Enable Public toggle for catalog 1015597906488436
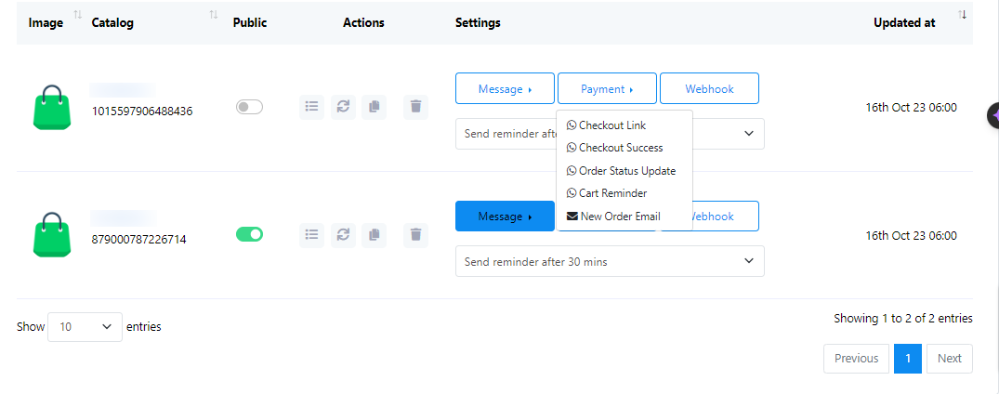 tap(249, 107)
